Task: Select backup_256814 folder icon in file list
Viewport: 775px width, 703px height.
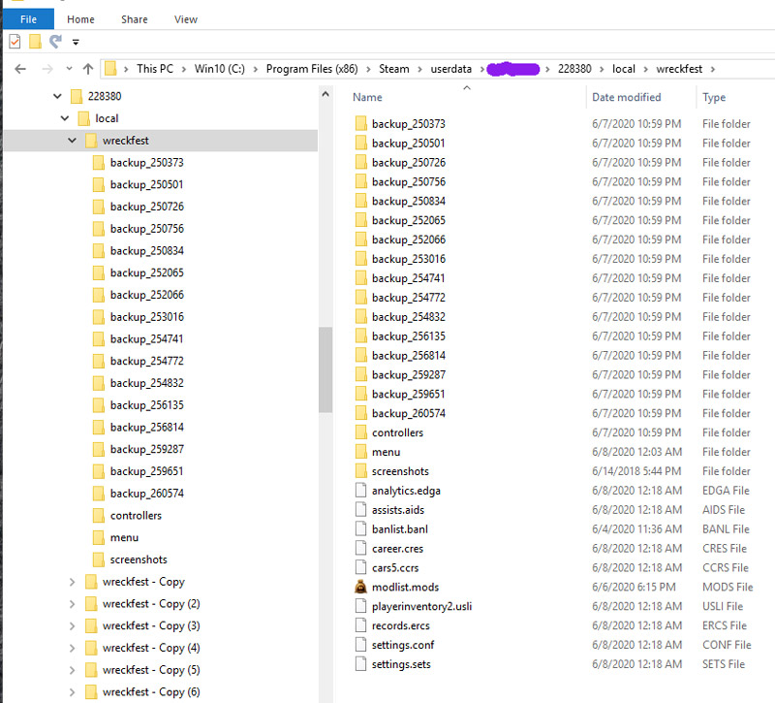Action: click(360, 355)
